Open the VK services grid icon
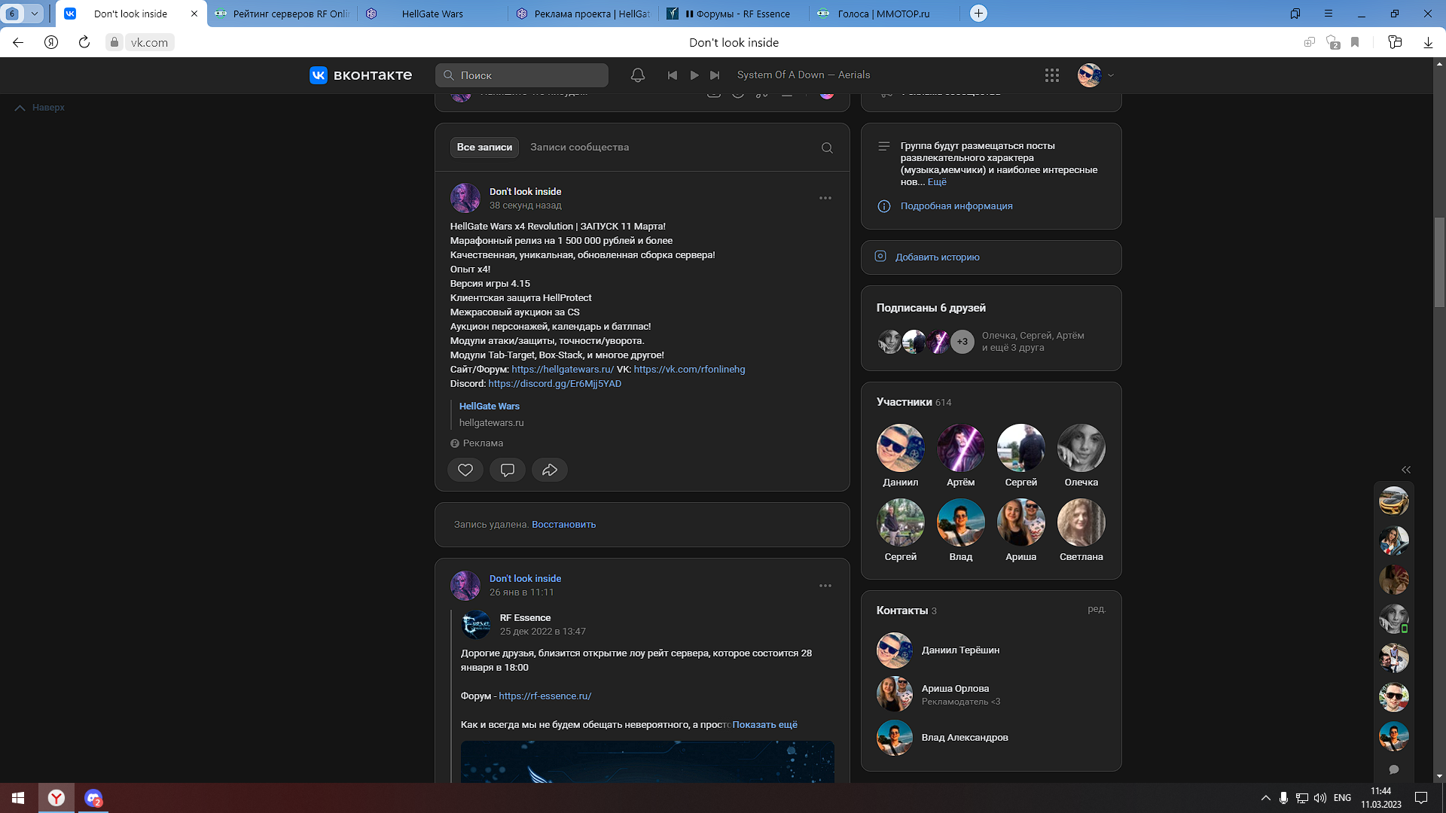Viewport: 1446px width, 813px height. click(1052, 75)
